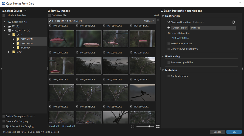
Task: Collapse right panel with edge arrow
Action: pos(243,69)
